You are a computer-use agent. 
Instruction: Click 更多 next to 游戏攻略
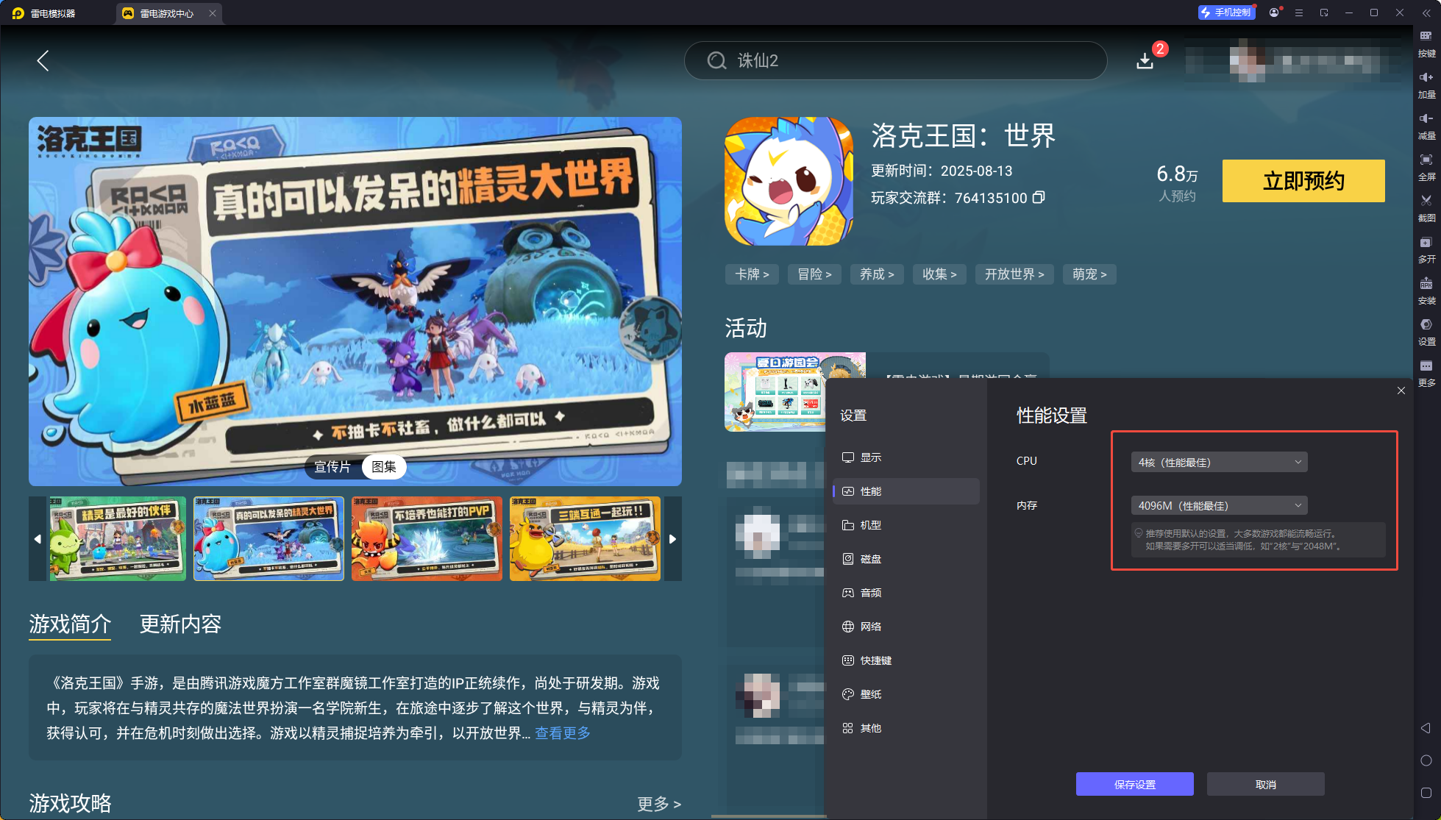point(659,804)
